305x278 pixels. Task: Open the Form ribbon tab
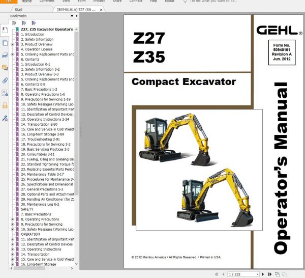[x=82, y=1]
